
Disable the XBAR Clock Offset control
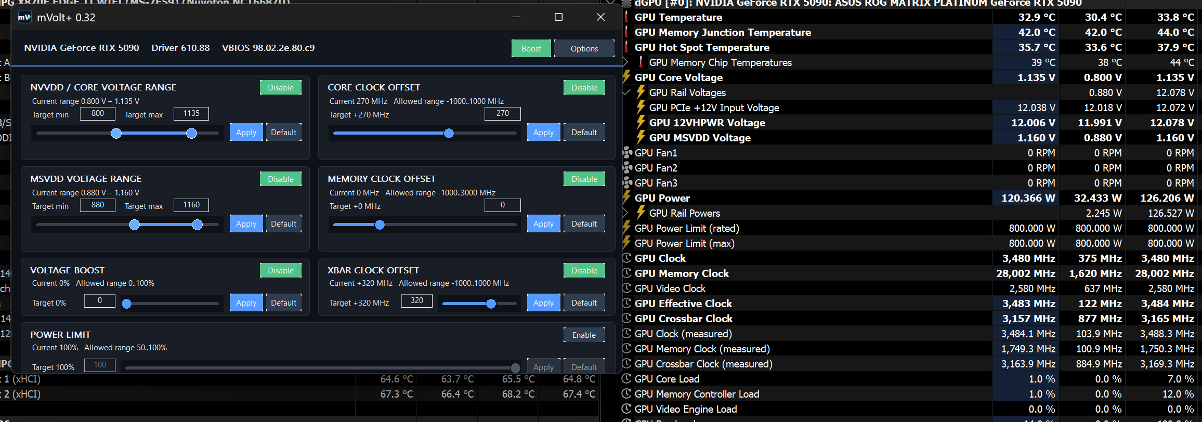[584, 270]
